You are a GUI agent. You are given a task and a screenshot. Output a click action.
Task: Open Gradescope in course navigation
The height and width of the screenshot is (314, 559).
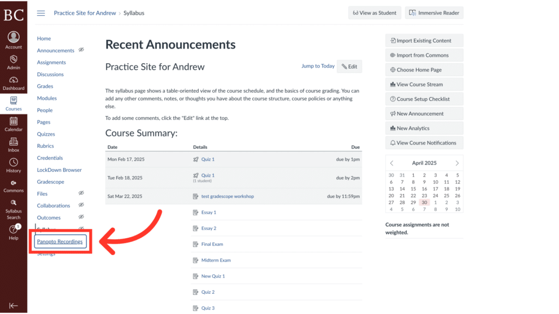click(x=51, y=182)
